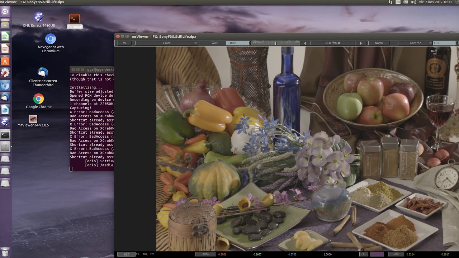This screenshot has height=258, width=459.
Task: Click the hue value 0.8214
Action: pyautogui.click(x=410, y=254)
